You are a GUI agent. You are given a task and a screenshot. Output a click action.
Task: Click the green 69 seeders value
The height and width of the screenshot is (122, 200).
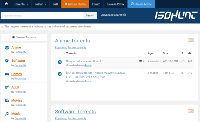183,61
